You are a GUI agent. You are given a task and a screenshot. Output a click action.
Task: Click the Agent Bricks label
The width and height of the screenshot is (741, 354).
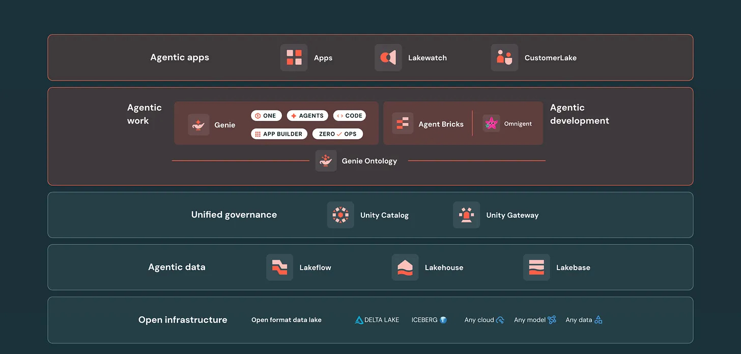click(441, 124)
